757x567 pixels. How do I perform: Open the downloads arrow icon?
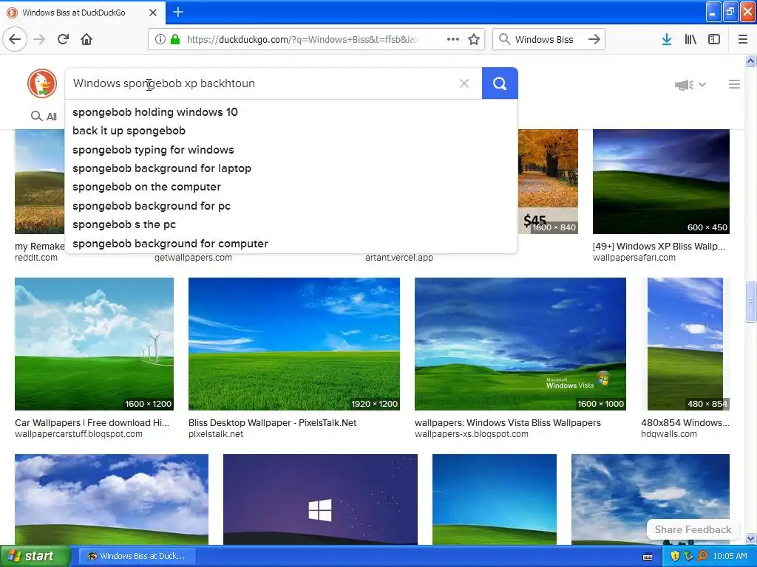tap(667, 39)
